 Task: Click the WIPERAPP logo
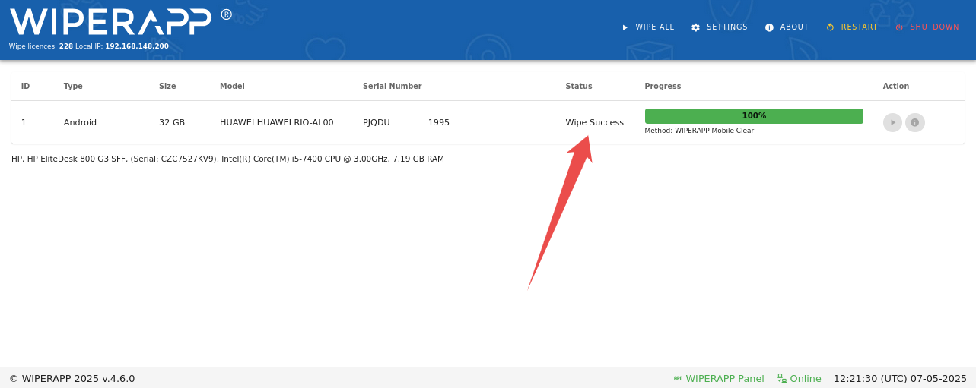(x=120, y=22)
